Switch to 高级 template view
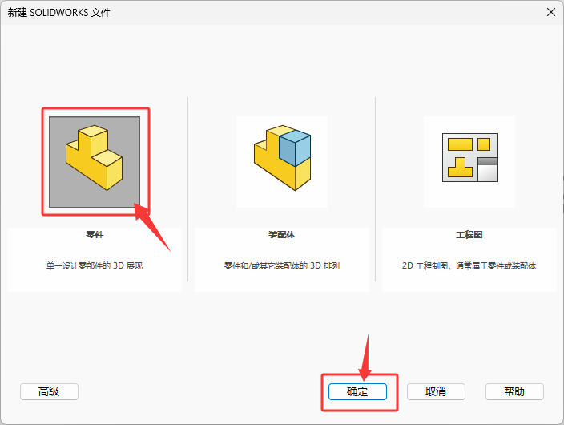Viewport: 564px width, 425px height. 49,391
